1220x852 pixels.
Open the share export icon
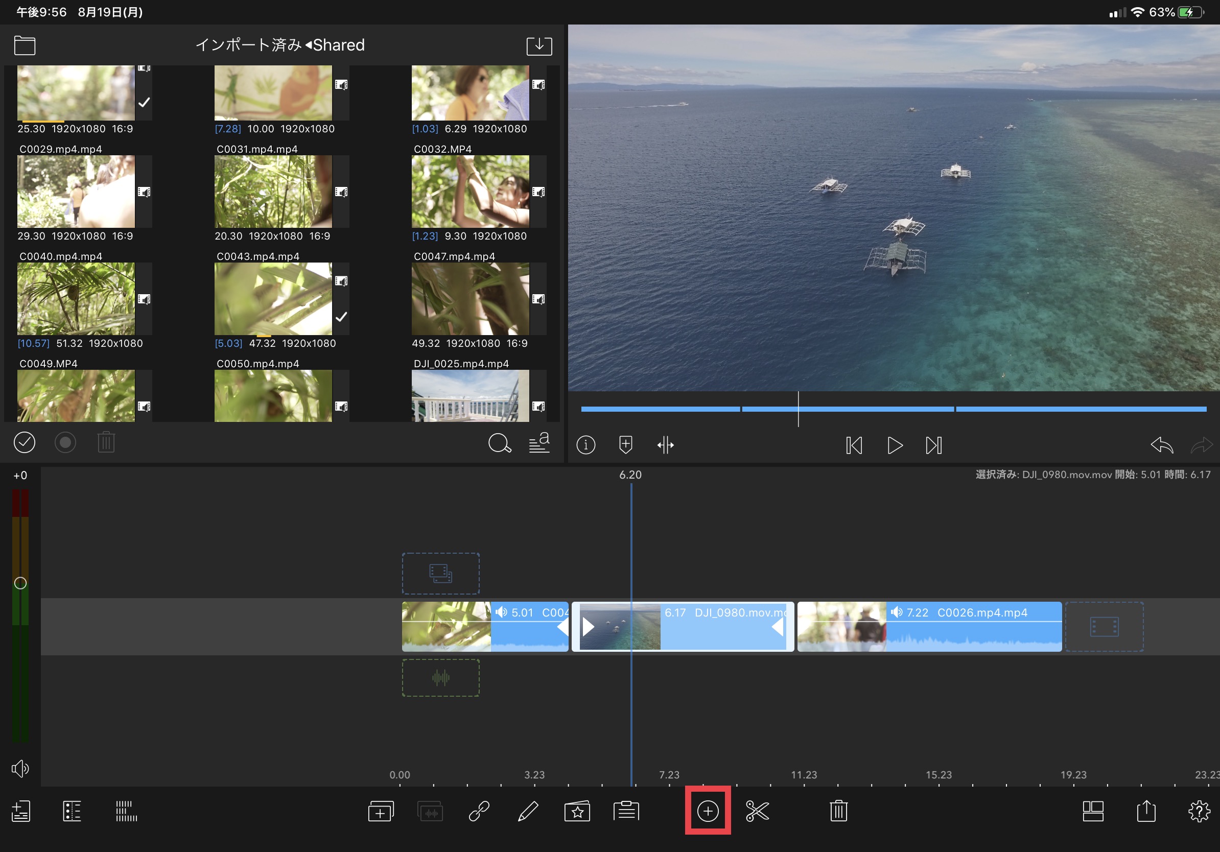click(x=1146, y=811)
